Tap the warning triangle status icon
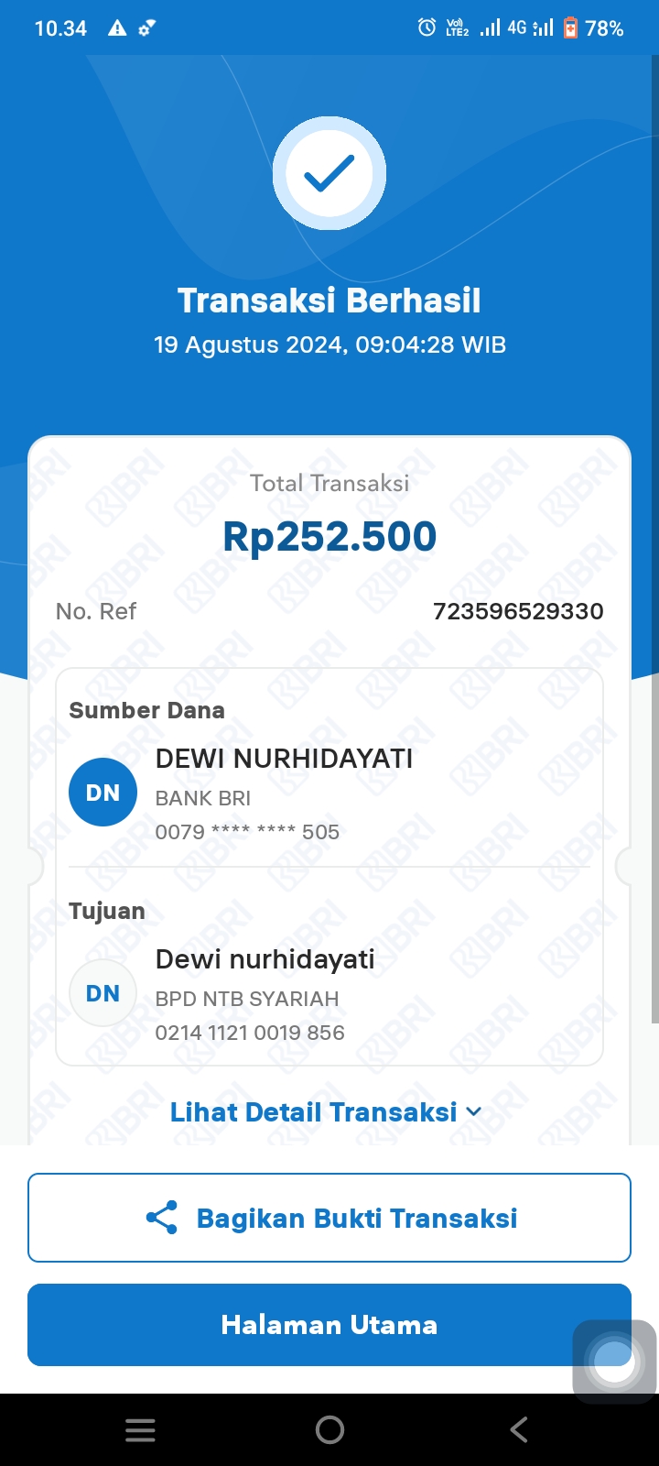The image size is (659, 1466). point(117,28)
